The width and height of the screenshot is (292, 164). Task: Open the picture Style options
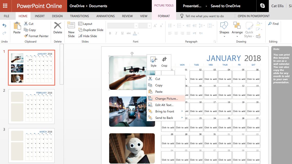pos(153,62)
